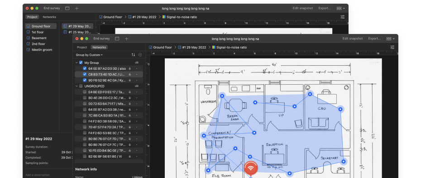Click Edit snapshot in the back window
The height and width of the screenshot is (178, 421).
point(303,8)
